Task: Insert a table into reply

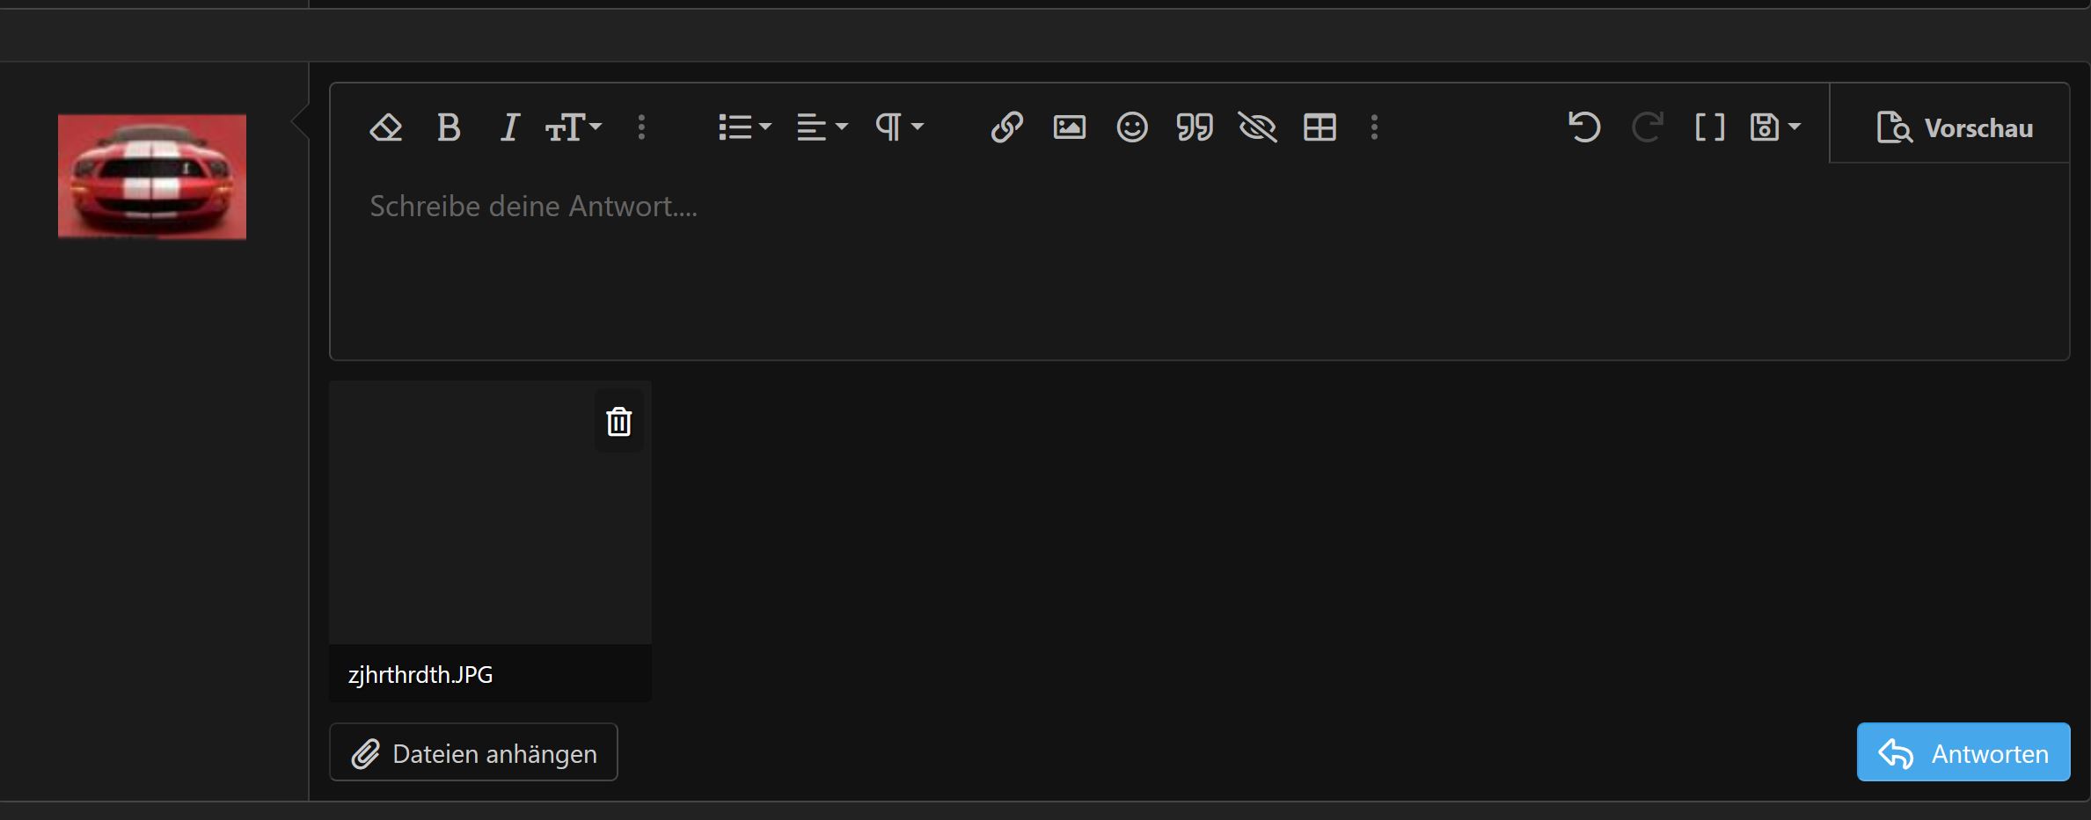Action: point(1320,128)
